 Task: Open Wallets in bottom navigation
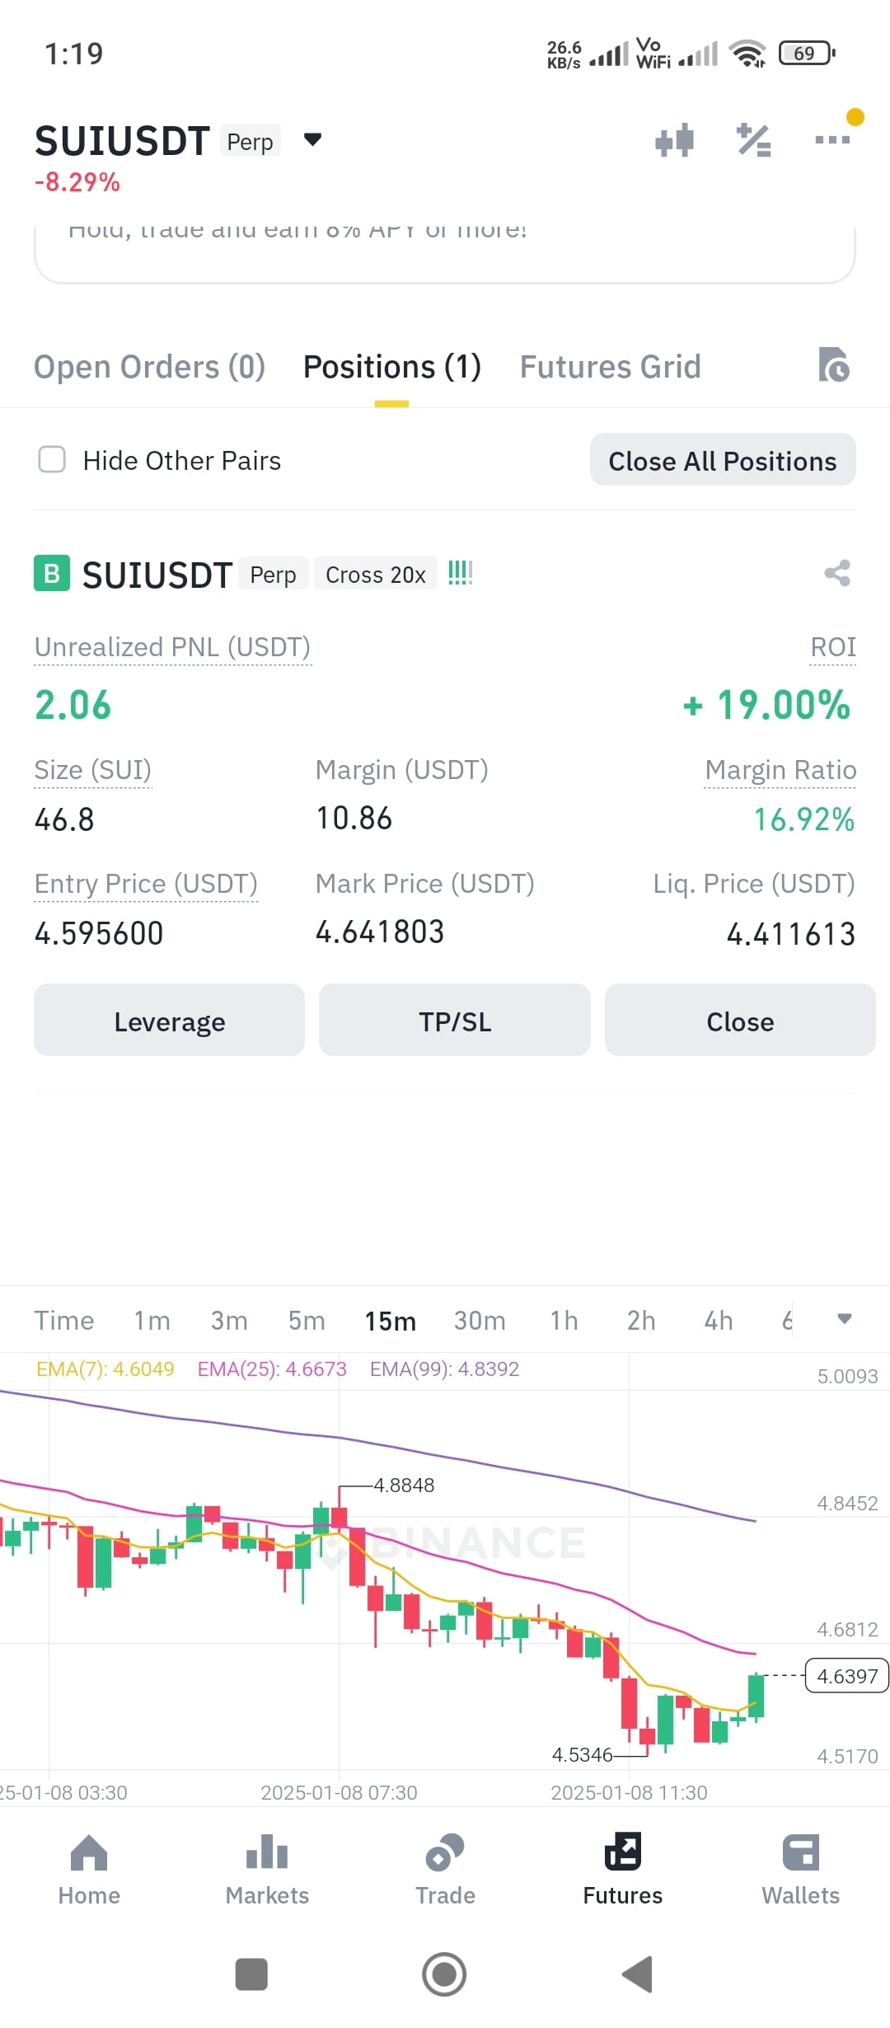point(800,1870)
